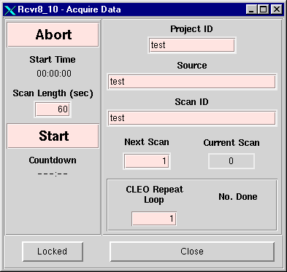Click the Countdown dashes display
Image resolution: width=287 pixels, height=272 pixels.
click(x=53, y=174)
